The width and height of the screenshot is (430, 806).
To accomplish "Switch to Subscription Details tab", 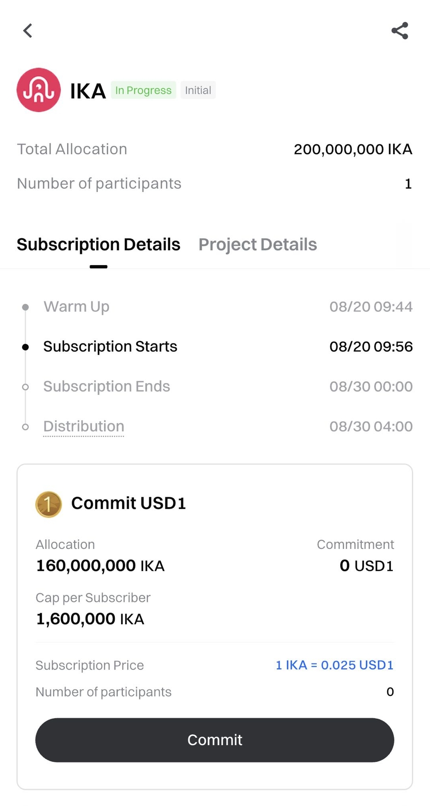I will tap(98, 244).
